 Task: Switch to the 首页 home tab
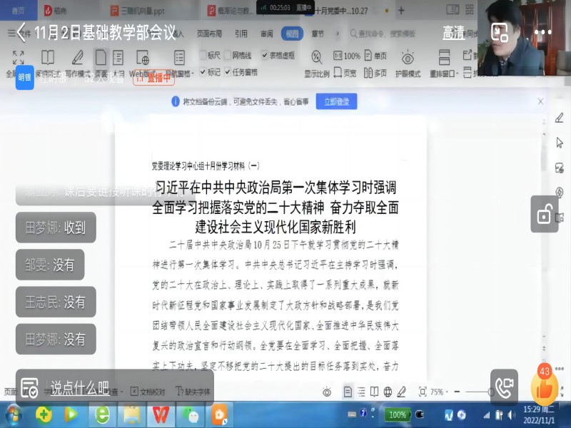pyautogui.click(x=19, y=11)
